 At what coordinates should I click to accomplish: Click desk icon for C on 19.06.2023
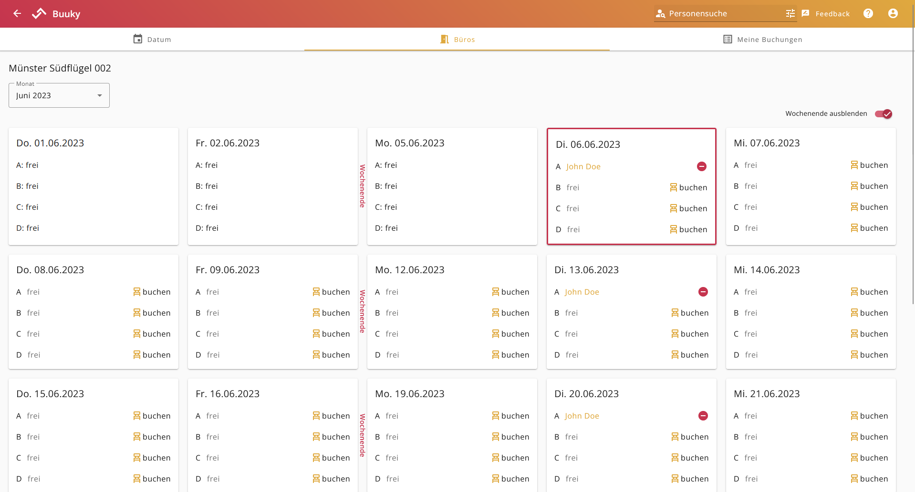496,458
